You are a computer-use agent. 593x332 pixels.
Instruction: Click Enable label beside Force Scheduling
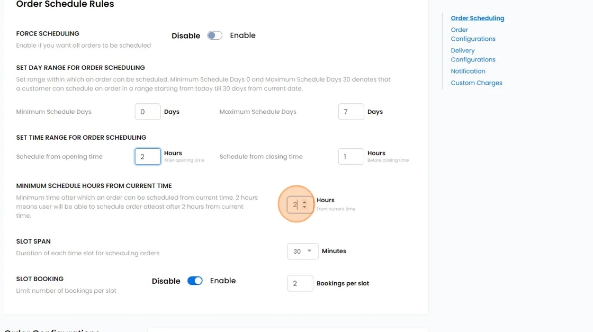click(242, 35)
